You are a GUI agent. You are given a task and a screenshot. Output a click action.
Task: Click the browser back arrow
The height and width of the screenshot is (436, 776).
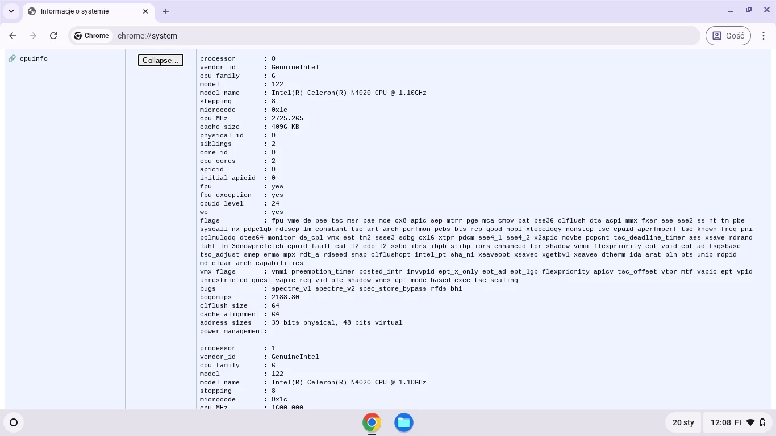click(13, 36)
